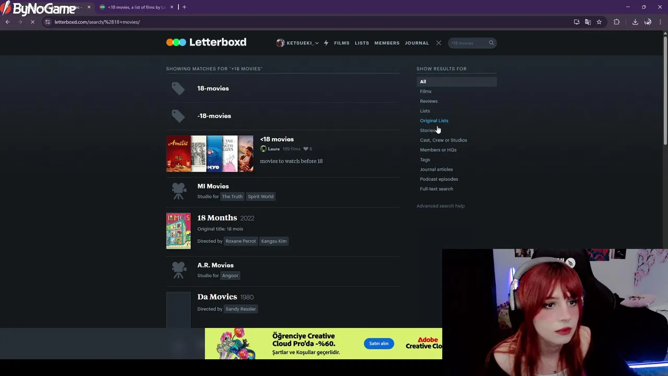Image resolution: width=668 pixels, height=376 pixels.
Task: Focus the Letterboxd search input
Action: (468, 43)
